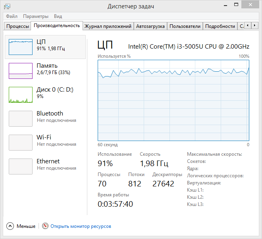
Task: Select the Wi-Fi thumbnail box
Action: (x=21, y=143)
